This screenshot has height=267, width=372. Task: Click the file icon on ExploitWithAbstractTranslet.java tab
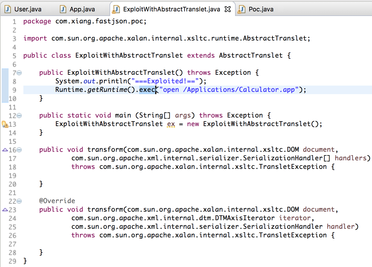tap(116, 9)
